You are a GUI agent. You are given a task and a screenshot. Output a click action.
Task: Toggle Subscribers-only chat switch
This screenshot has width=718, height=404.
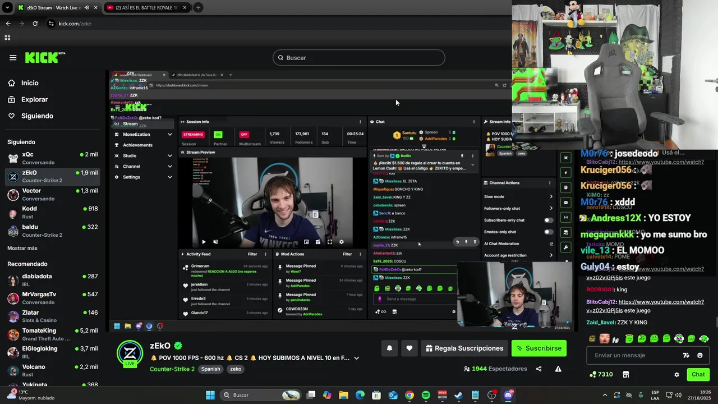tap(548, 220)
